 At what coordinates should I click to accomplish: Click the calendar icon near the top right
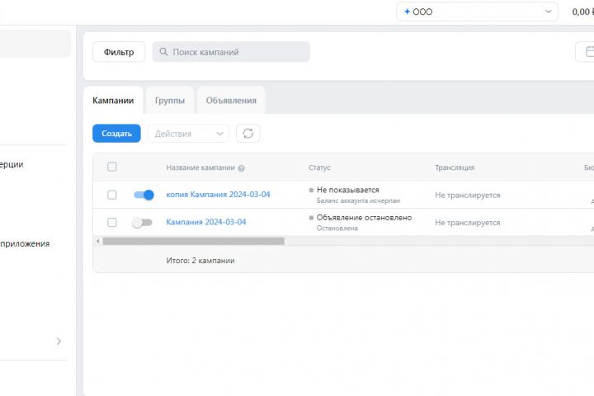tap(589, 51)
